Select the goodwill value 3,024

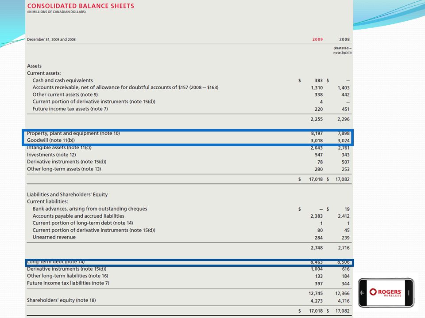point(344,140)
